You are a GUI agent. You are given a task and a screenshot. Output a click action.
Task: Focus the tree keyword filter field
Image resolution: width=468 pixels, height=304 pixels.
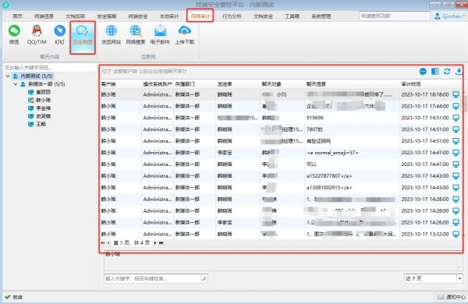click(49, 68)
